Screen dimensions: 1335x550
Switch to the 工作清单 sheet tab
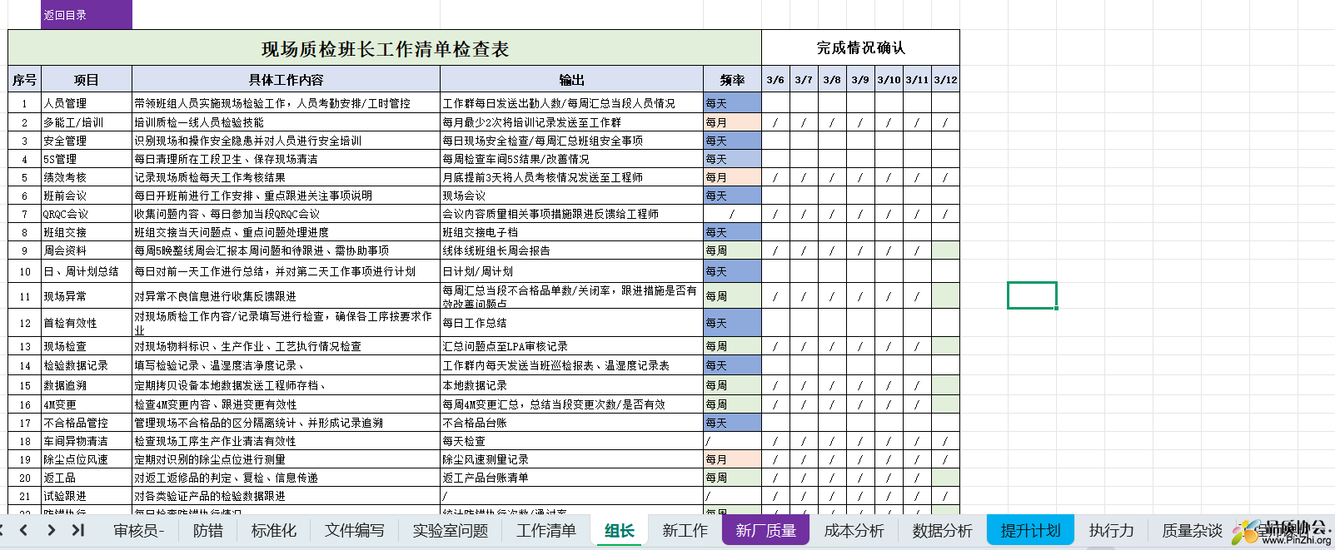pyautogui.click(x=546, y=530)
